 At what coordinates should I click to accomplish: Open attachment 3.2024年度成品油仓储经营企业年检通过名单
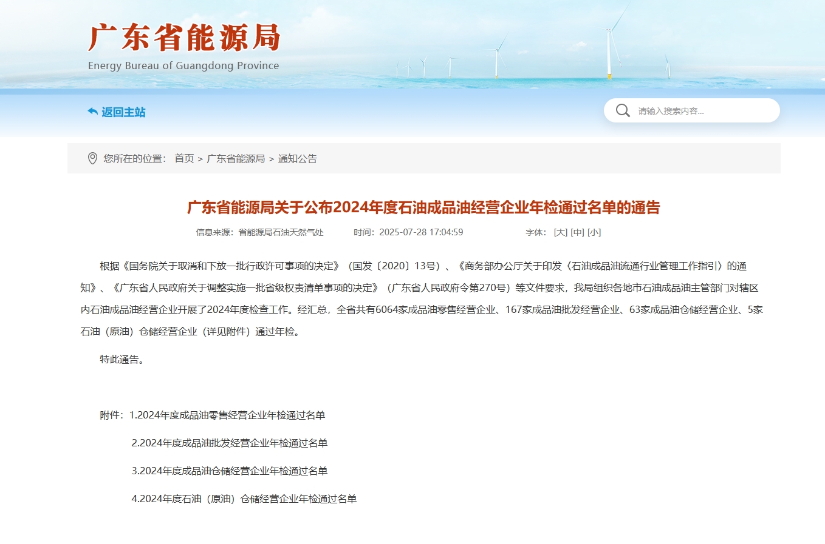coord(230,471)
